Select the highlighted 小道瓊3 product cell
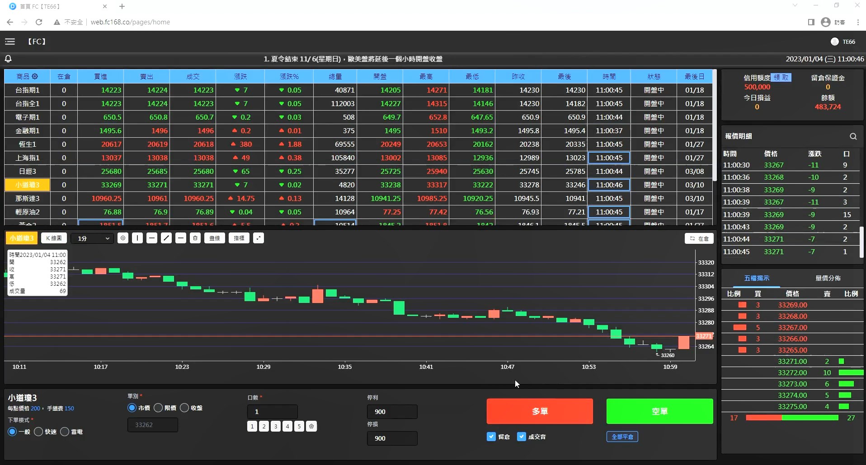The height and width of the screenshot is (465, 866). pyautogui.click(x=27, y=185)
